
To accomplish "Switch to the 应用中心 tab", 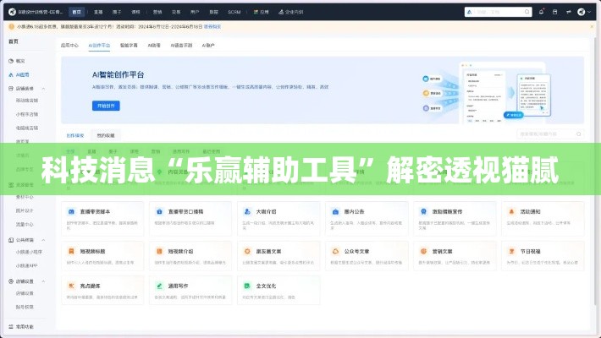I will click(69, 45).
